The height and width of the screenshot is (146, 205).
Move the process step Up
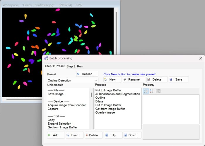(114, 135)
